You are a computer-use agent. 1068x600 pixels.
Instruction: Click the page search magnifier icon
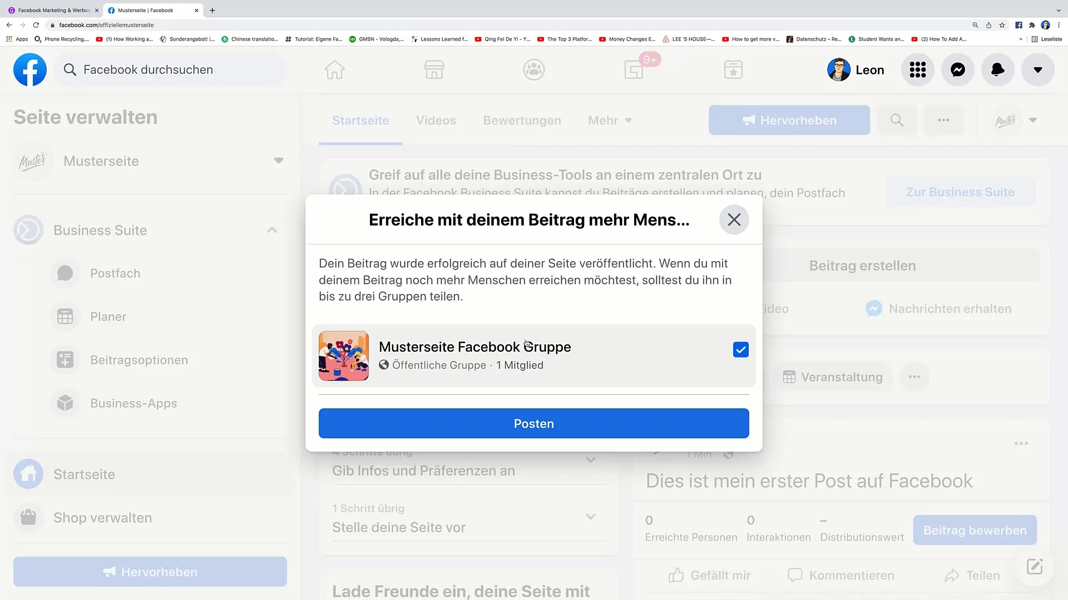click(897, 121)
